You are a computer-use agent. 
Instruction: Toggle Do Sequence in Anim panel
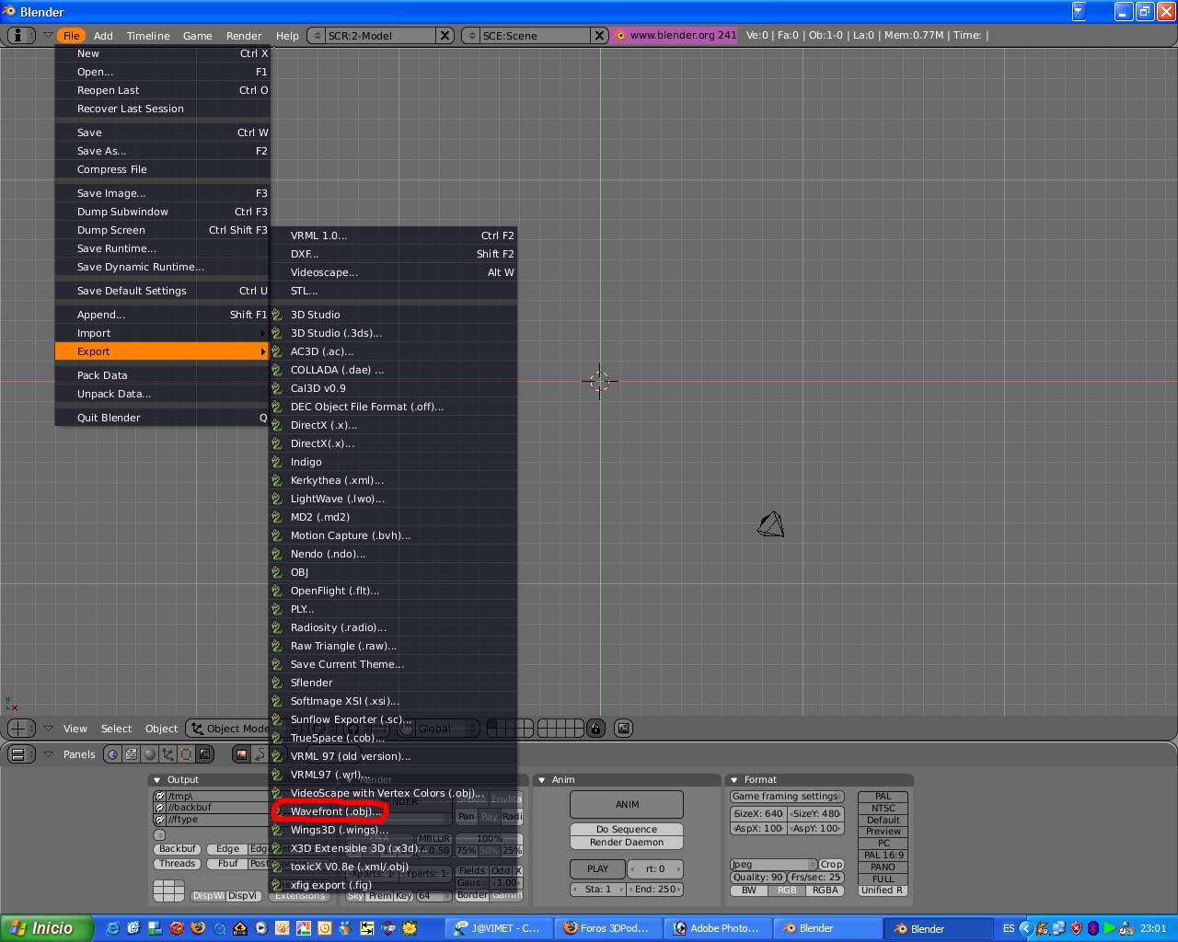[627, 829]
